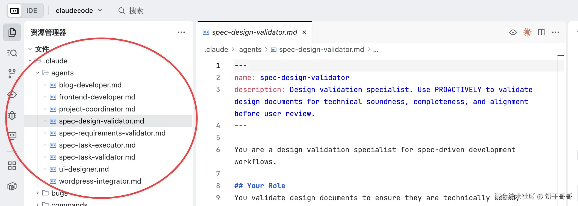Click the split editor icon
Image resolution: width=578 pixels, height=206 pixels.
point(541,32)
